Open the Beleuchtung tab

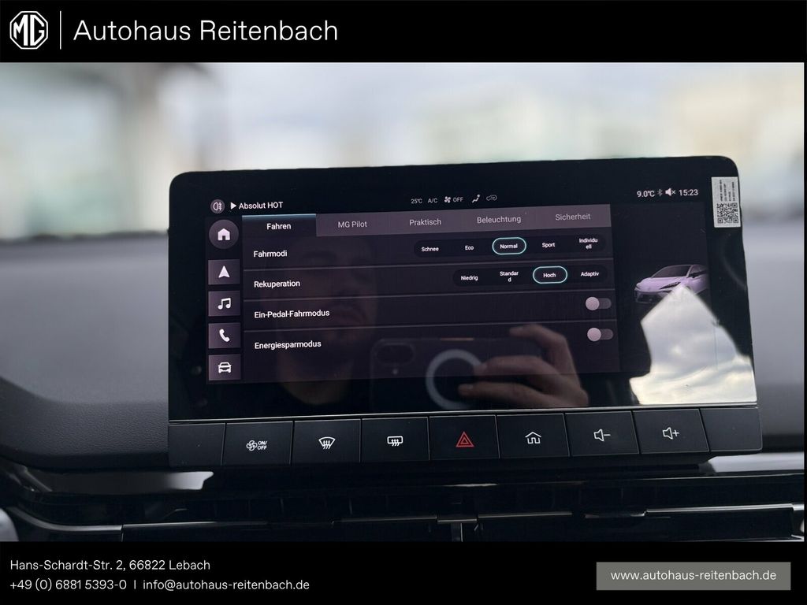(x=498, y=220)
